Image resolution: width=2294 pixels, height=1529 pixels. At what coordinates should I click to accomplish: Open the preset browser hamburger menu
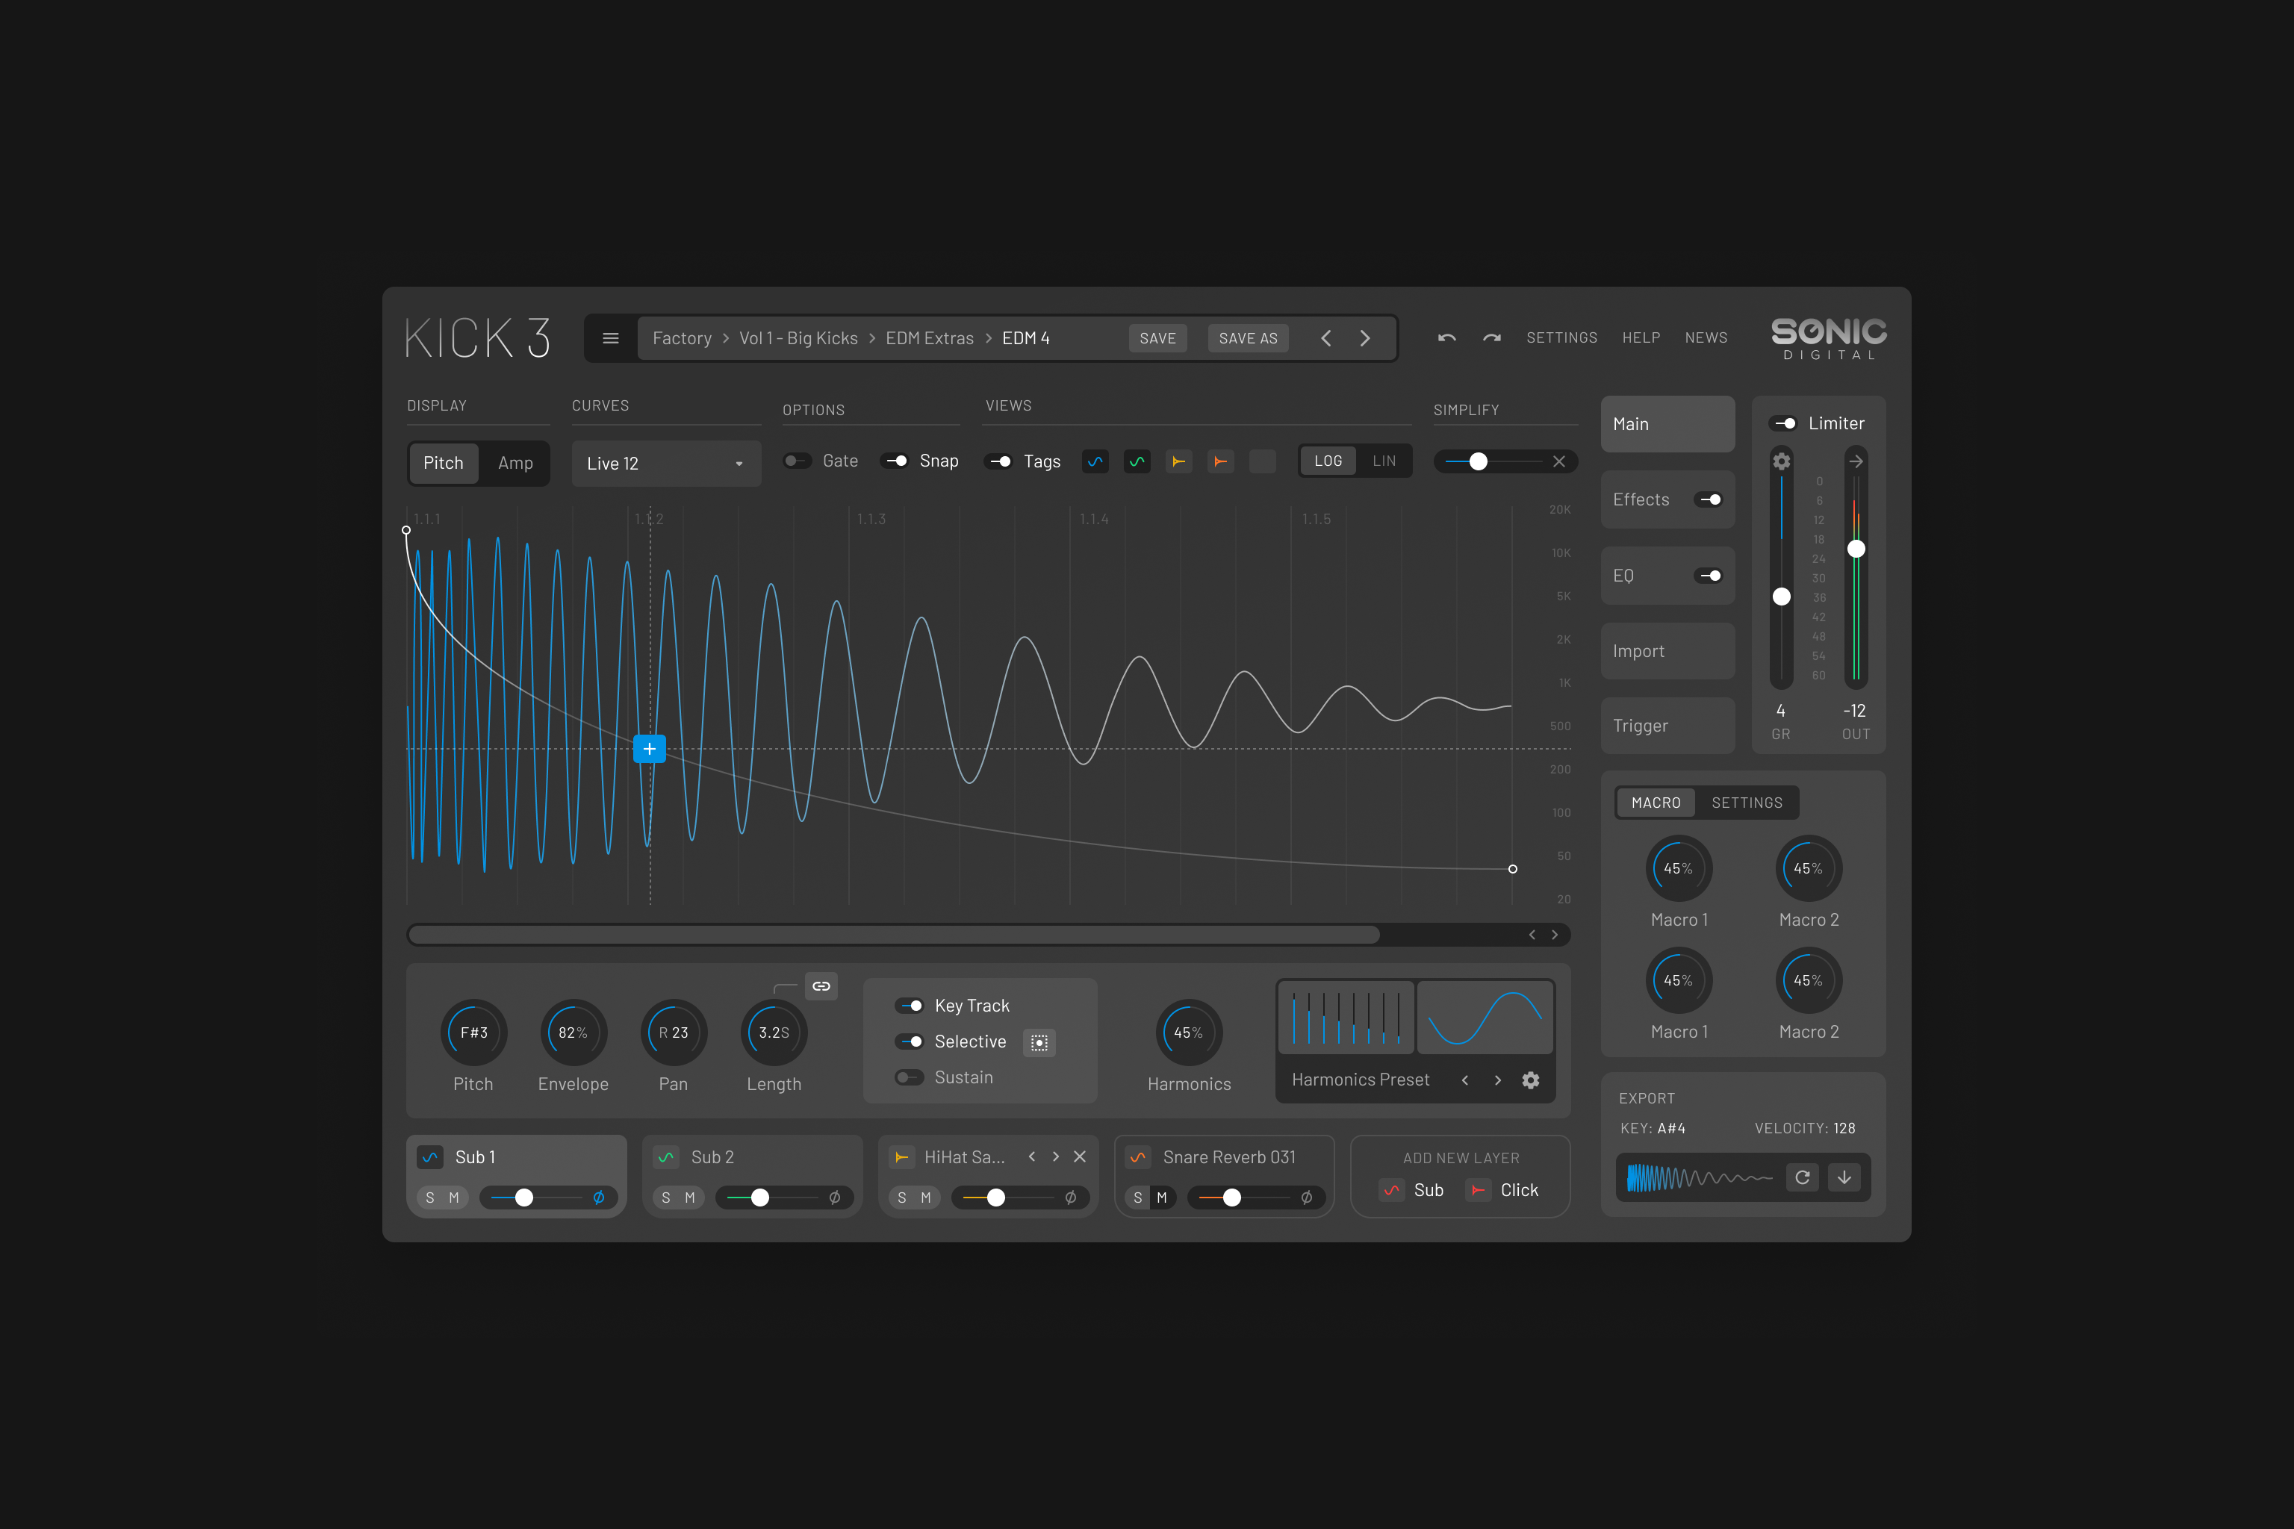coord(611,338)
